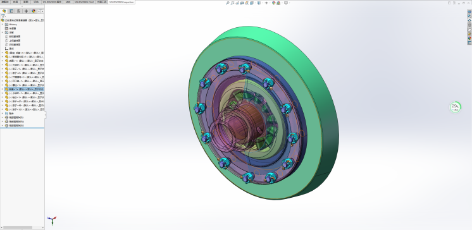This screenshot has width=472, height=230.
Task: Click Zoom to Area magnifier icon
Action: (x=232, y=3)
